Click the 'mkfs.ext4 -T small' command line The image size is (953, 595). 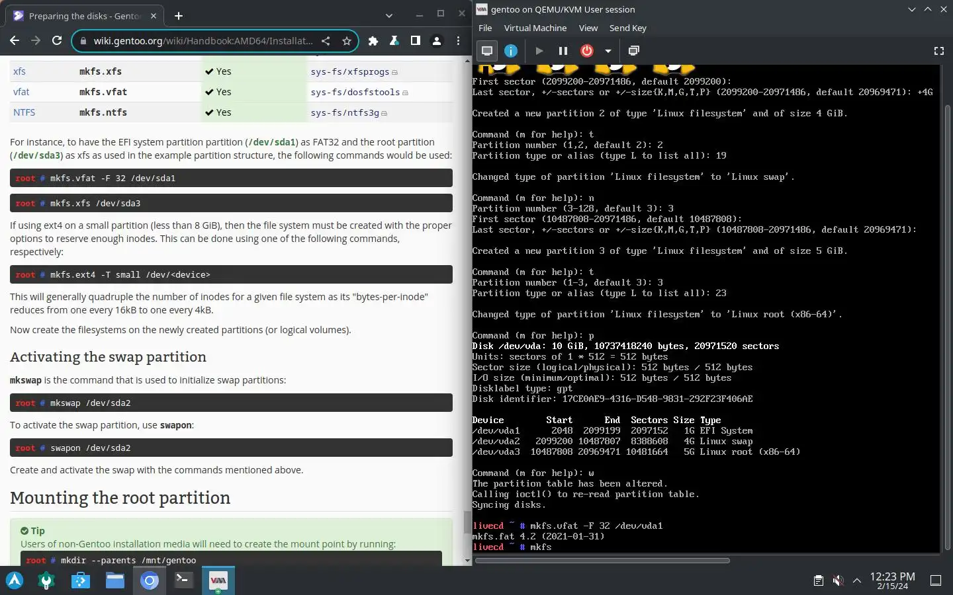pyautogui.click(x=231, y=274)
